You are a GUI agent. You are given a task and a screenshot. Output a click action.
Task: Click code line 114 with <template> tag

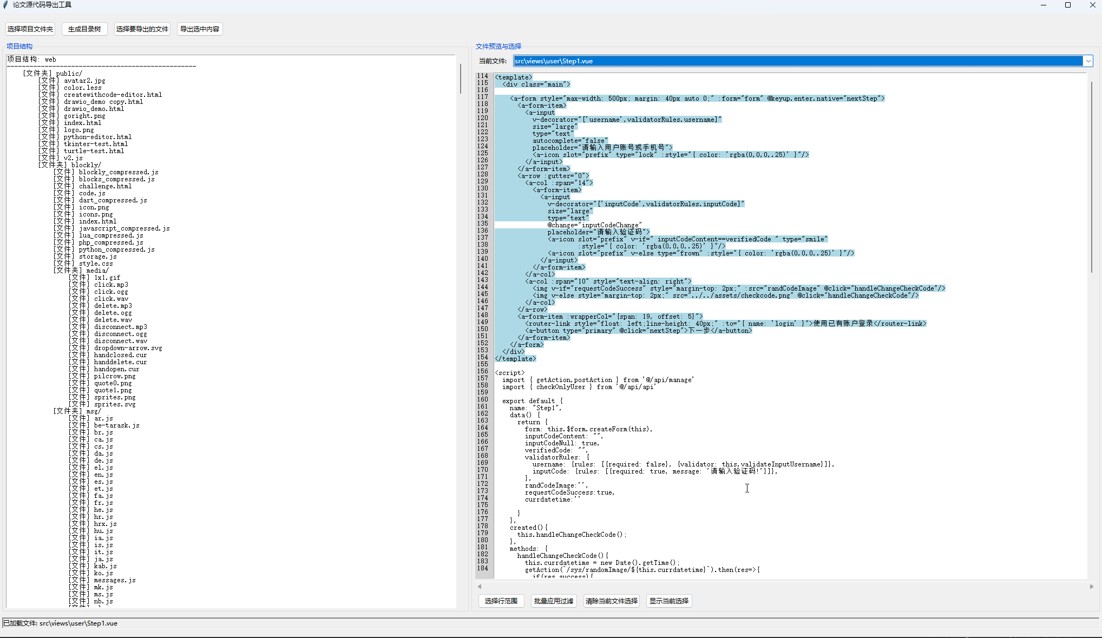(x=514, y=77)
